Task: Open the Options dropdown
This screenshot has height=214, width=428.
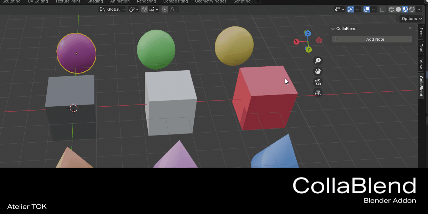Action: [x=411, y=19]
